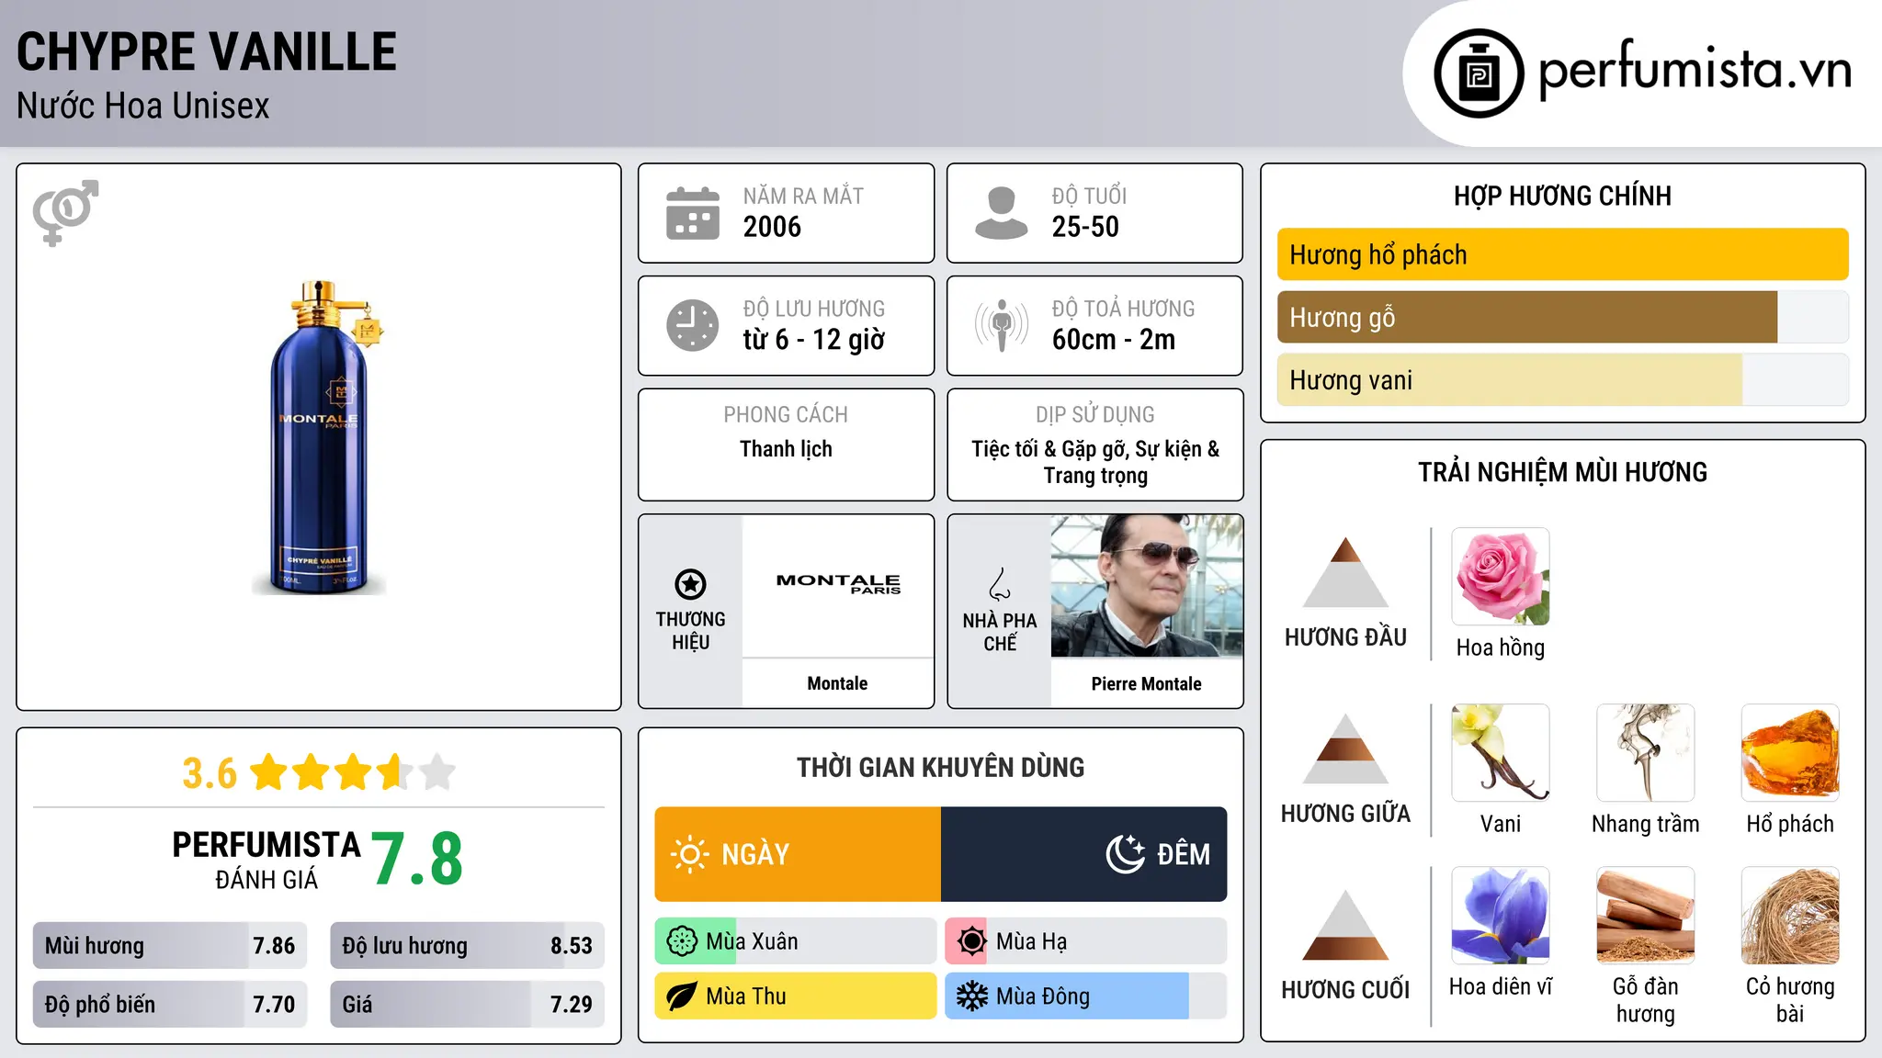The width and height of the screenshot is (1882, 1058).
Task: Open the Montale Paris brand logo
Action: [x=838, y=584]
